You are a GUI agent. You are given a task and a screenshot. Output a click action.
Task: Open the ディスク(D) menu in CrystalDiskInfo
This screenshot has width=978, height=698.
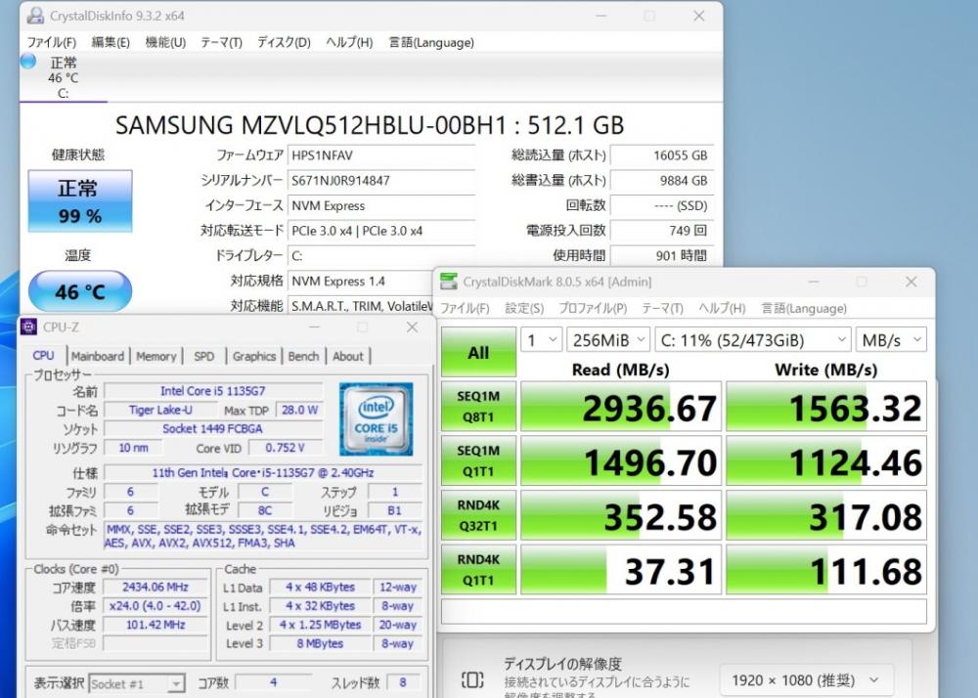coord(284,42)
